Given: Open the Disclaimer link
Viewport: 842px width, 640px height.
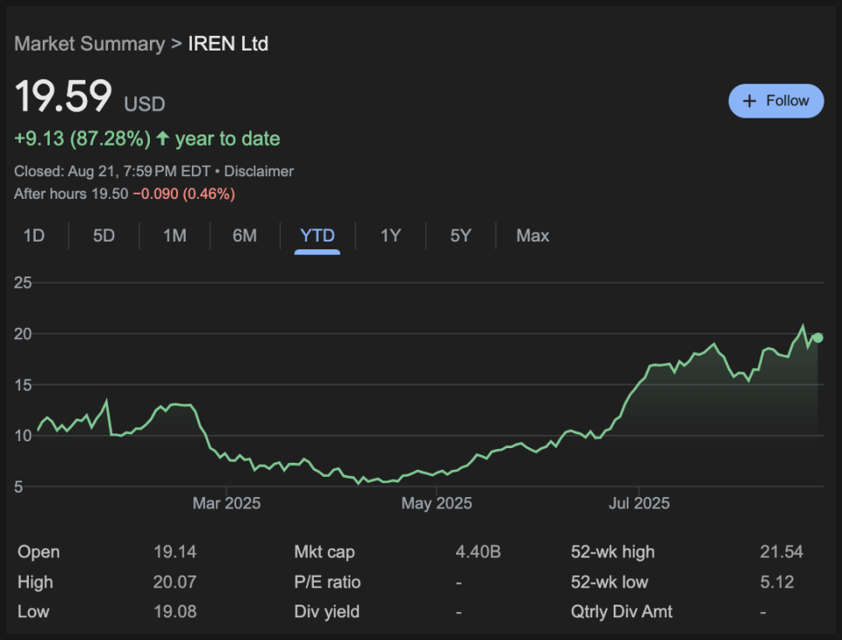Looking at the screenshot, I should coord(259,172).
